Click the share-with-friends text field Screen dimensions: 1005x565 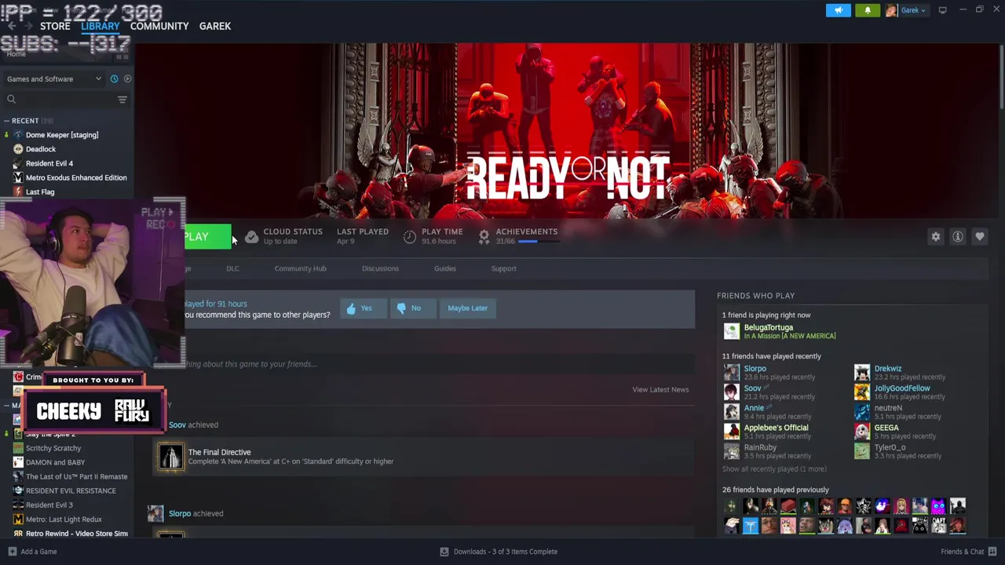pos(439,363)
